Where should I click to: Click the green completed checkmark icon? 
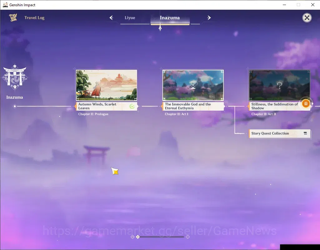click(x=132, y=106)
